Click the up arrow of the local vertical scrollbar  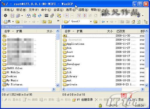point(58,31)
